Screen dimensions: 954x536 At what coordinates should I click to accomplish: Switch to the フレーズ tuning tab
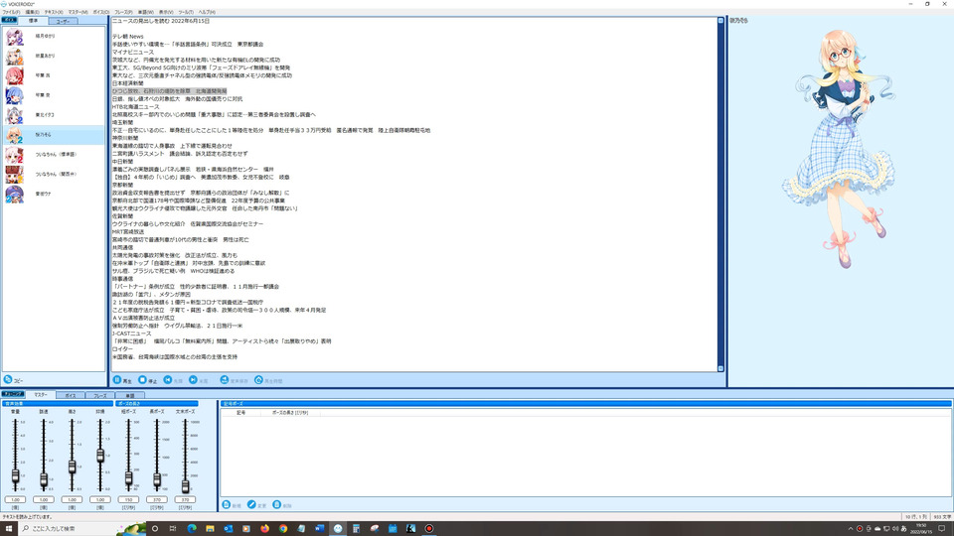(x=99, y=396)
